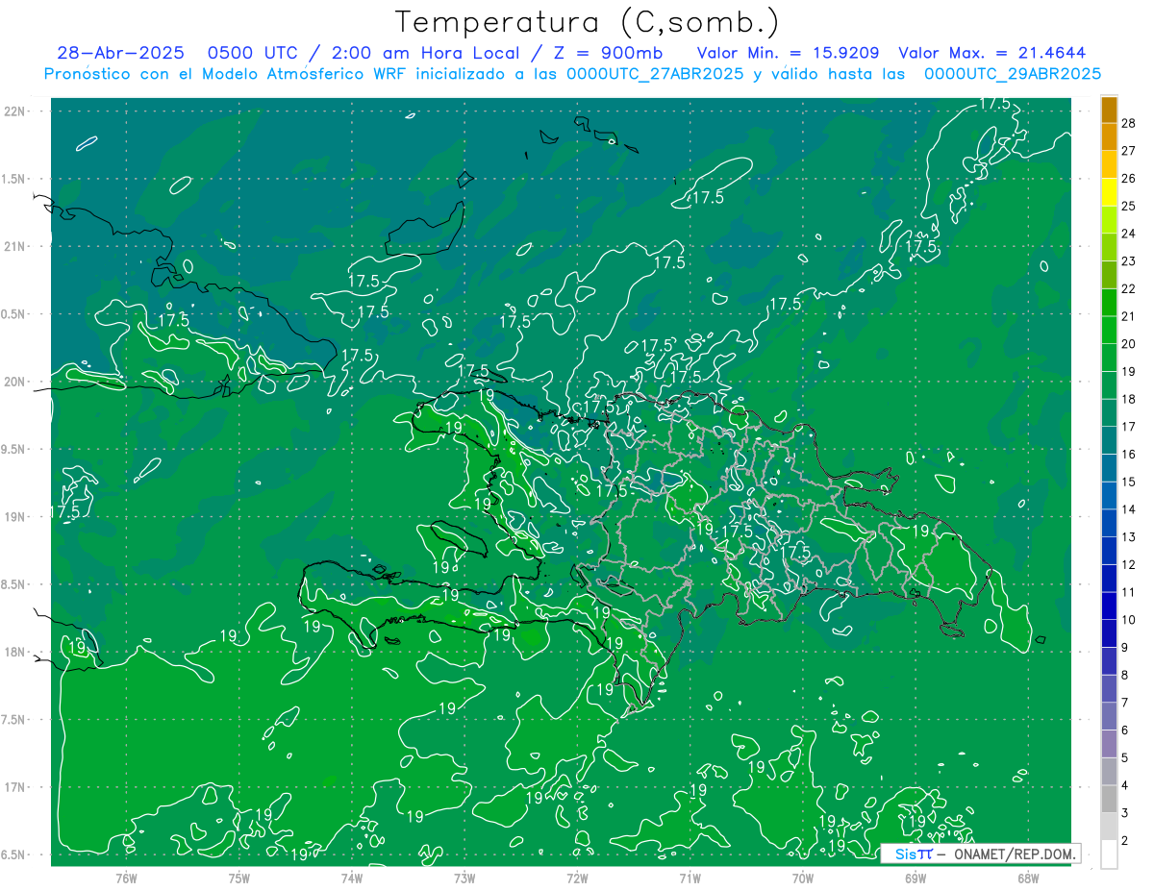Click the "72W" longitude axis label
Image resolution: width=1154 pixels, height=891 pixels.
[577, 879]
